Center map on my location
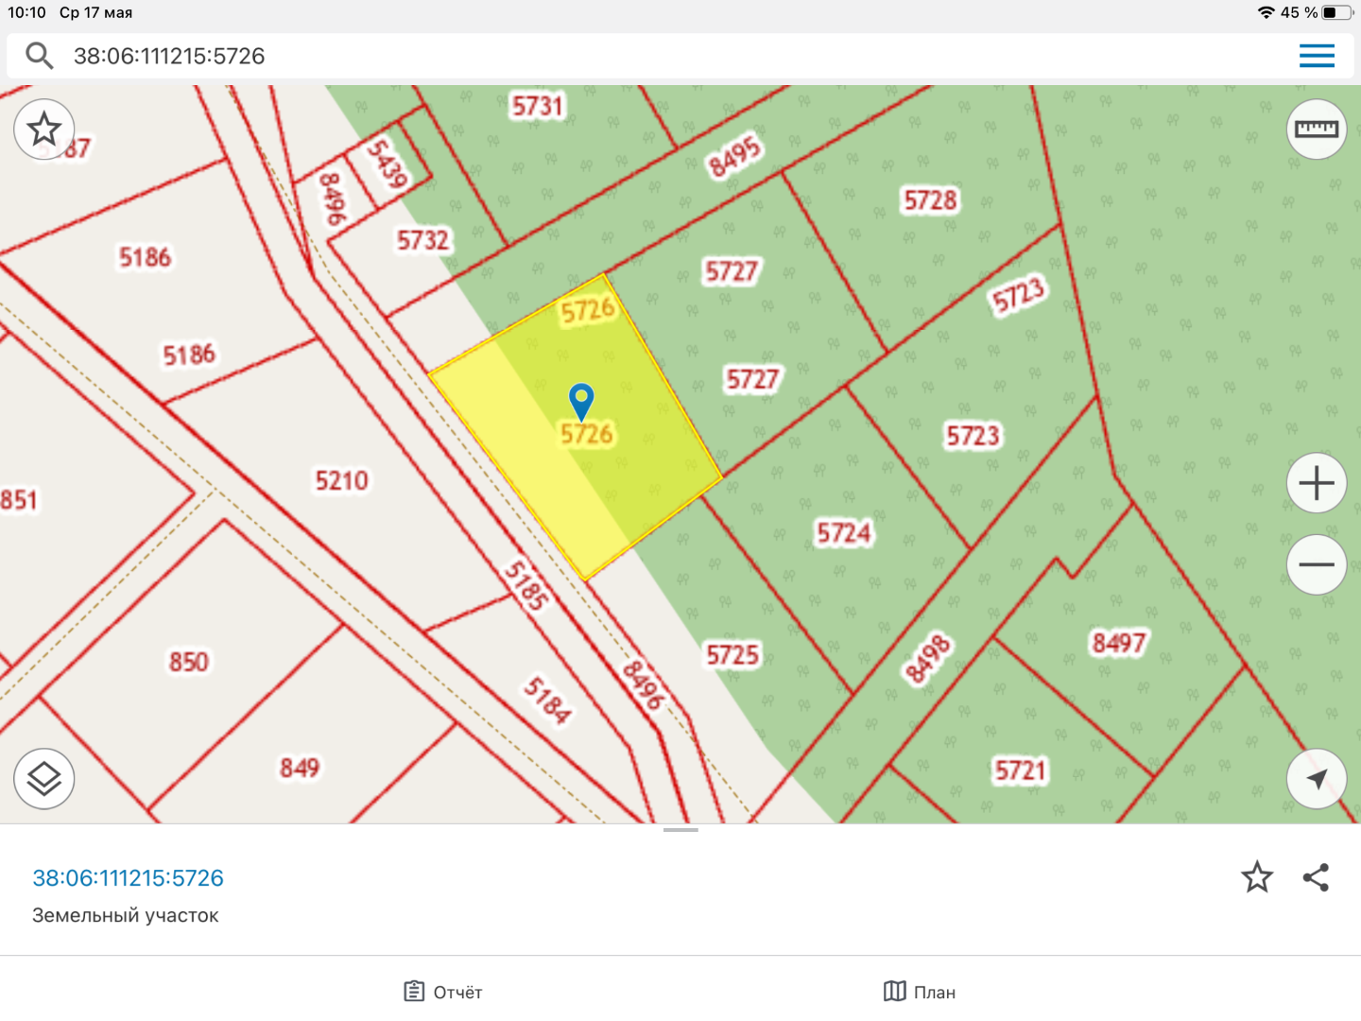 pos(1316,779)
